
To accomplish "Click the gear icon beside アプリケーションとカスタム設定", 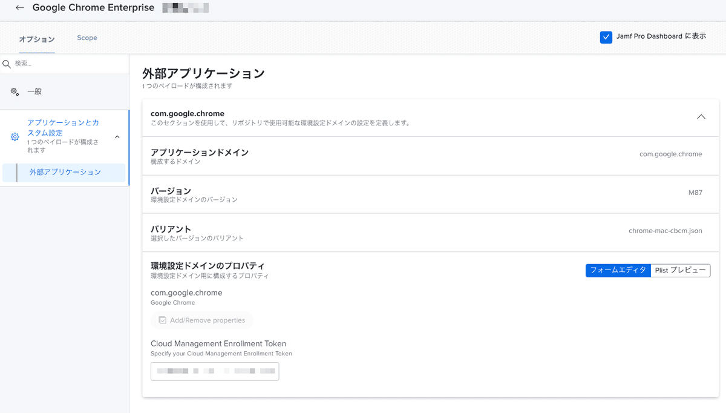I will click(16, 137).
